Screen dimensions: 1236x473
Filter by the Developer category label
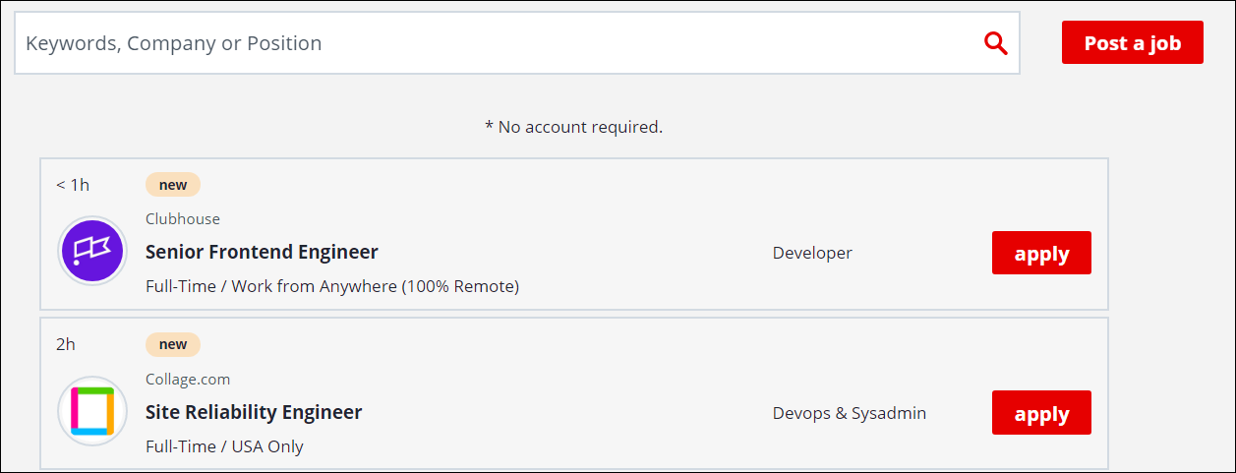click(812, 253)
